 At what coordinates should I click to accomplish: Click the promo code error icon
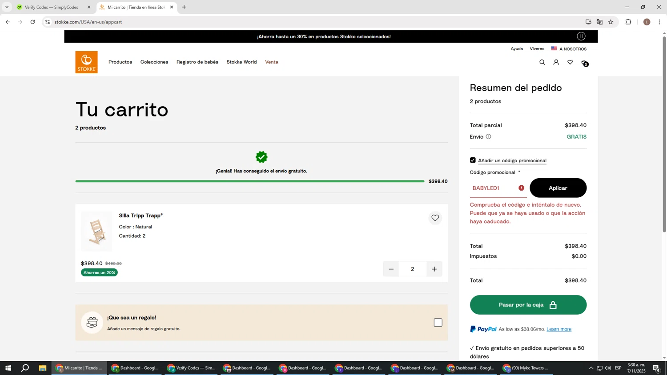click(521, 188)
